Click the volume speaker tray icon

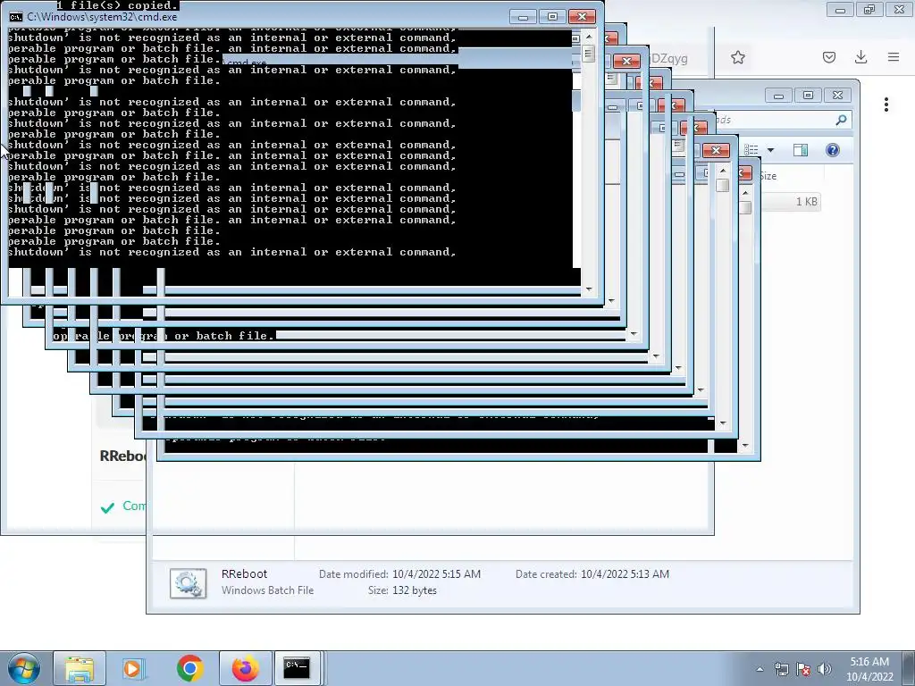coord(825,669)
